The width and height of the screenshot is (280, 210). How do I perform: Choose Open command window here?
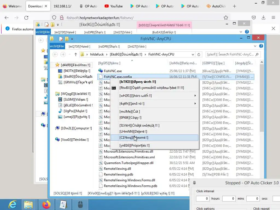[154, 88]
